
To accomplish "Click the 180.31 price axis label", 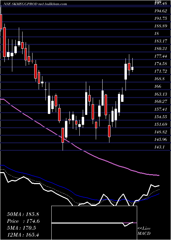I will coord(161,49).
